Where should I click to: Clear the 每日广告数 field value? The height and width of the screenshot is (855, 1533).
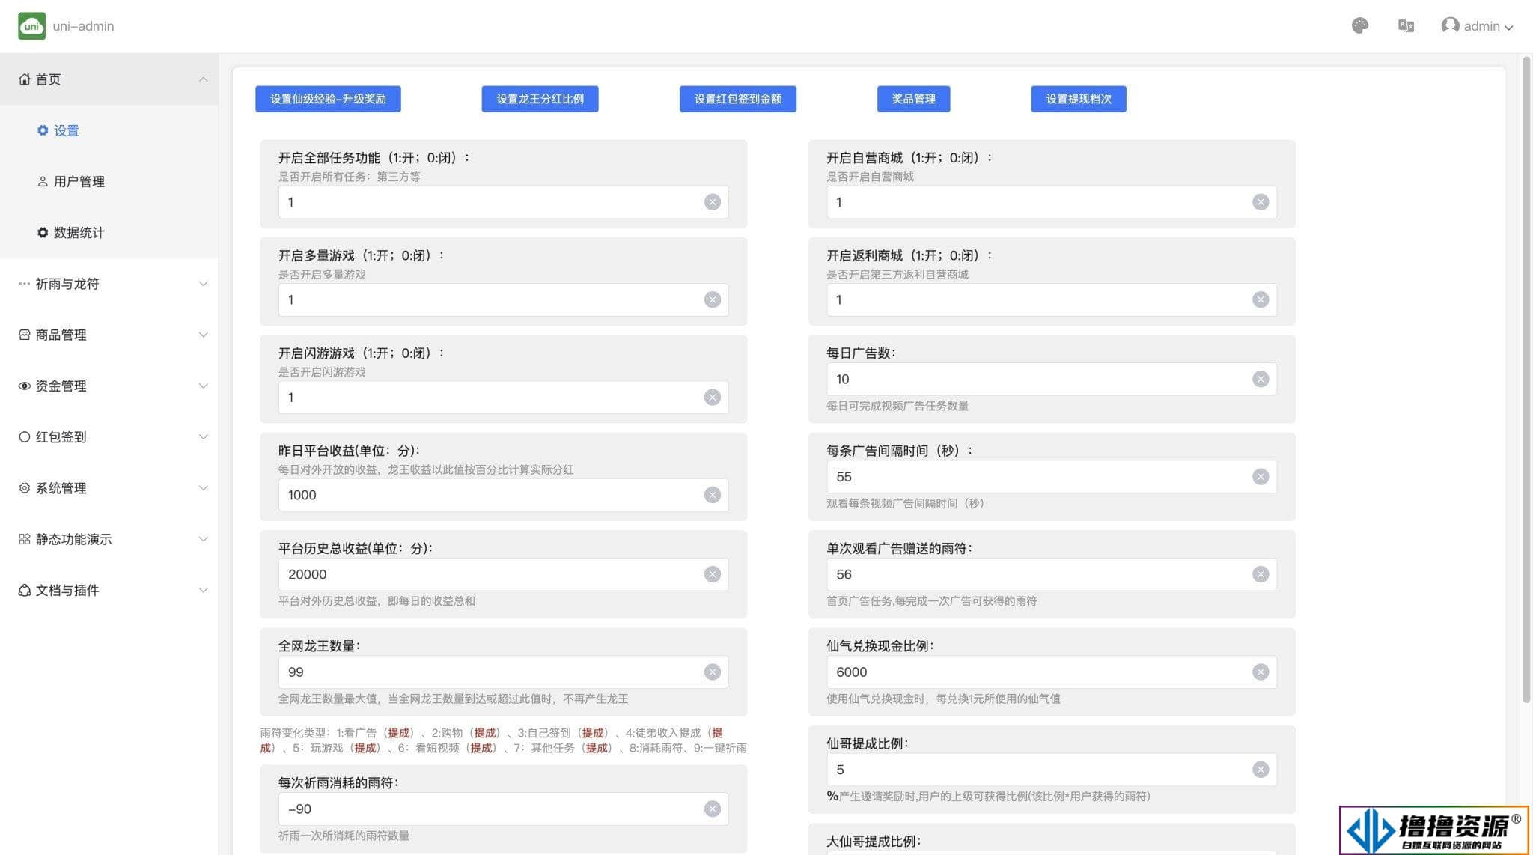tap(1261, 379)
